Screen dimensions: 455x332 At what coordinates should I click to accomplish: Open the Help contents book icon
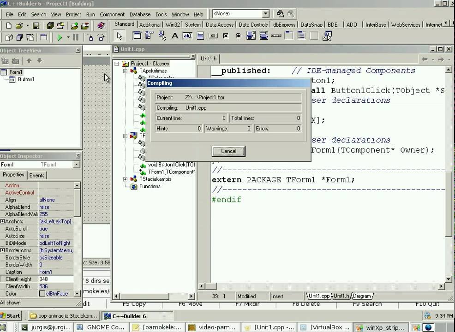[x=101, y=26]
